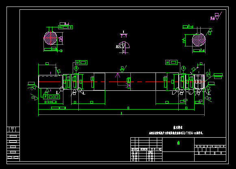Click the R0.5 radius label in detail view
236x169 pixels.
click(118, 46)
